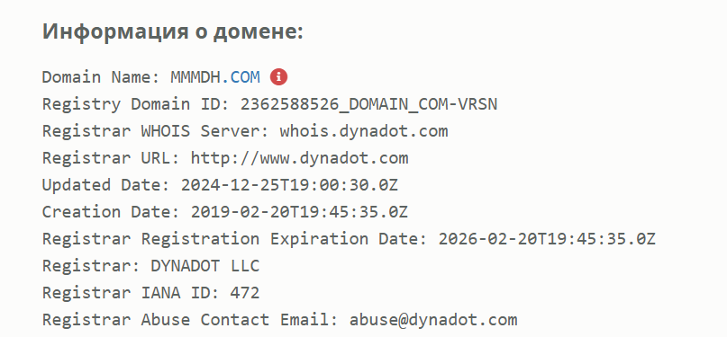
Task: Click the Updated Date value 2024-12-25
Action: coord(289,185)
